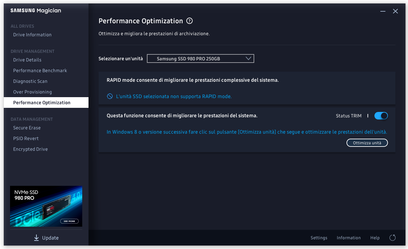Viewport: 408px width, 249px height.
Task: Click SEE MORE on the 980 PRO banner
Action: pyautogui.click(x=69, y=221)
